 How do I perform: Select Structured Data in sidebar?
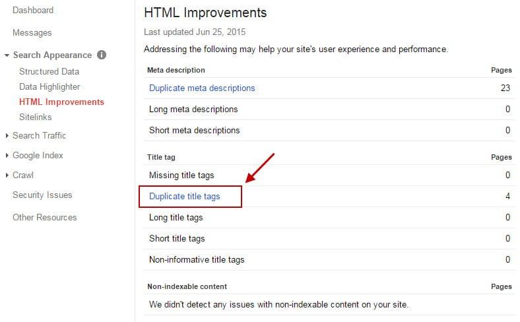coord(49,72)
